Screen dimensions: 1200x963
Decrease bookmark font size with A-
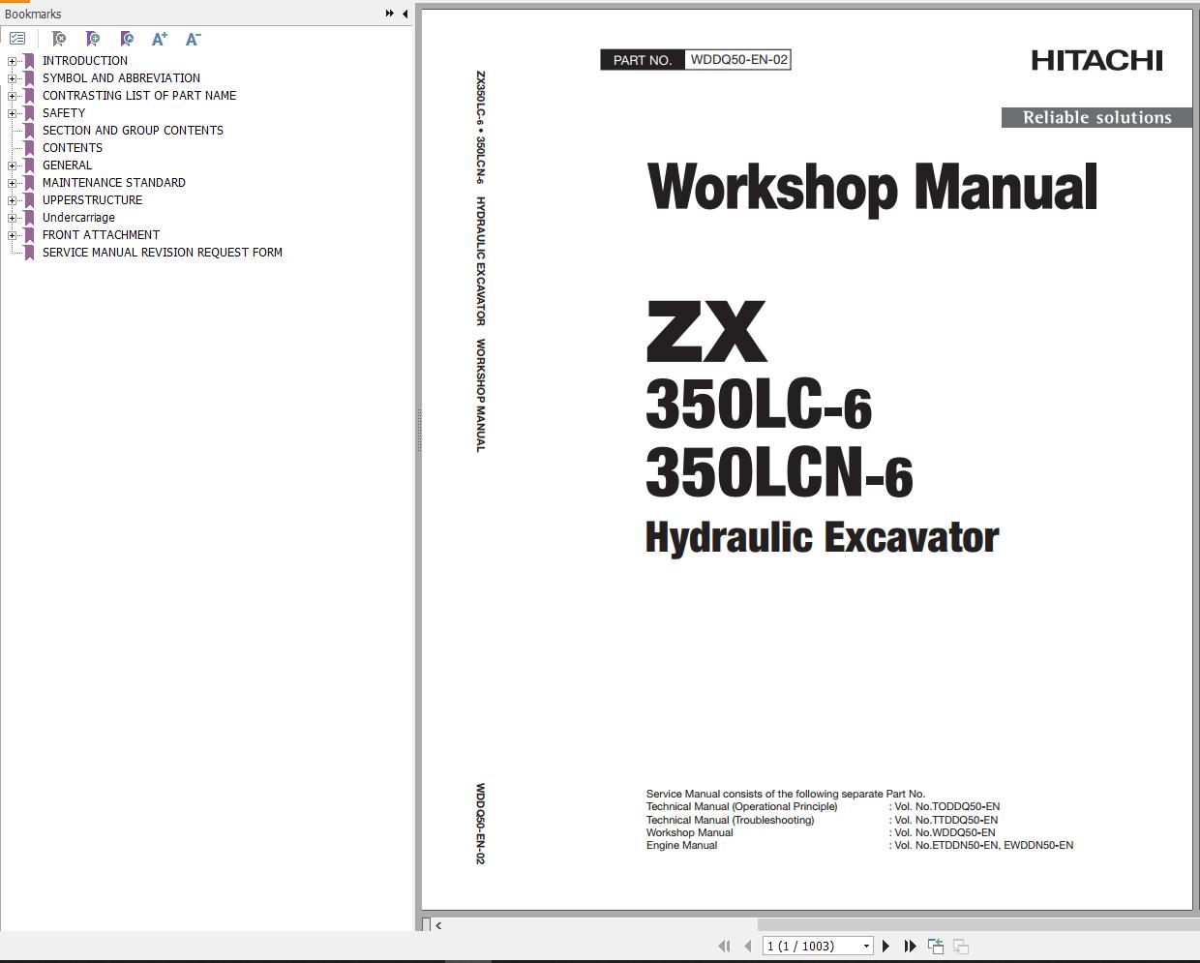point(193,39)
